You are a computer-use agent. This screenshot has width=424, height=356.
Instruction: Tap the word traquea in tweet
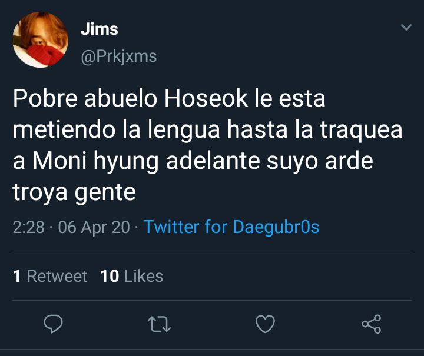point(361,130)
